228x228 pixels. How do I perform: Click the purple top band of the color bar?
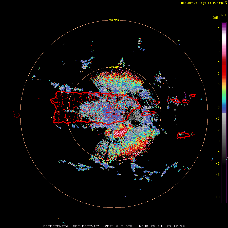coord(224,25)
